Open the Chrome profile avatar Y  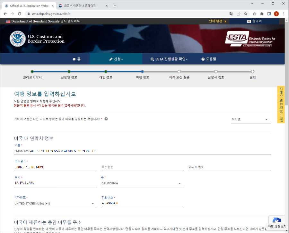[276, 14]
